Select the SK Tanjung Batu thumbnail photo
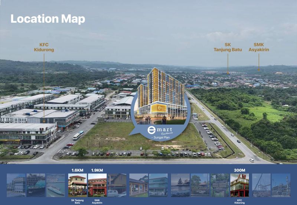Viewport: 297px width, 205px height. [x=78, y=185]
